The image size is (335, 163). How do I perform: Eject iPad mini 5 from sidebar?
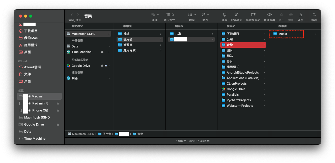coord(58,103)
